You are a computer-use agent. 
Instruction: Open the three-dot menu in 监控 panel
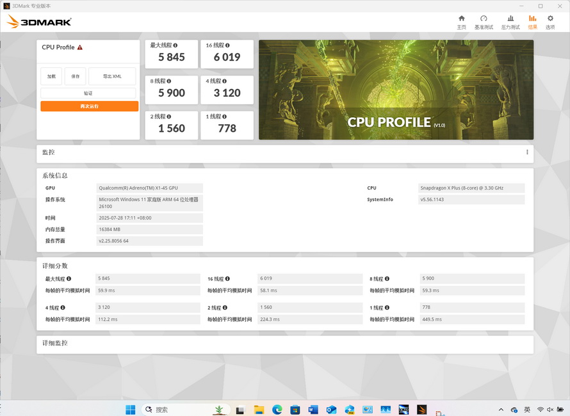coord(527,152)
